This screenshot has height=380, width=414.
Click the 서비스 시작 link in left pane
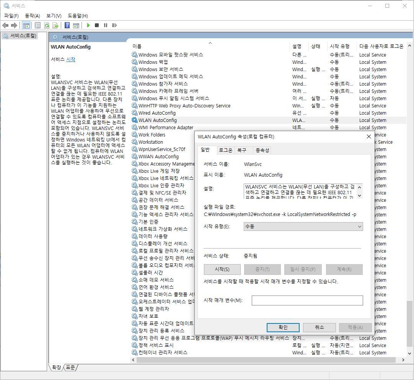(x=70, y=59)
